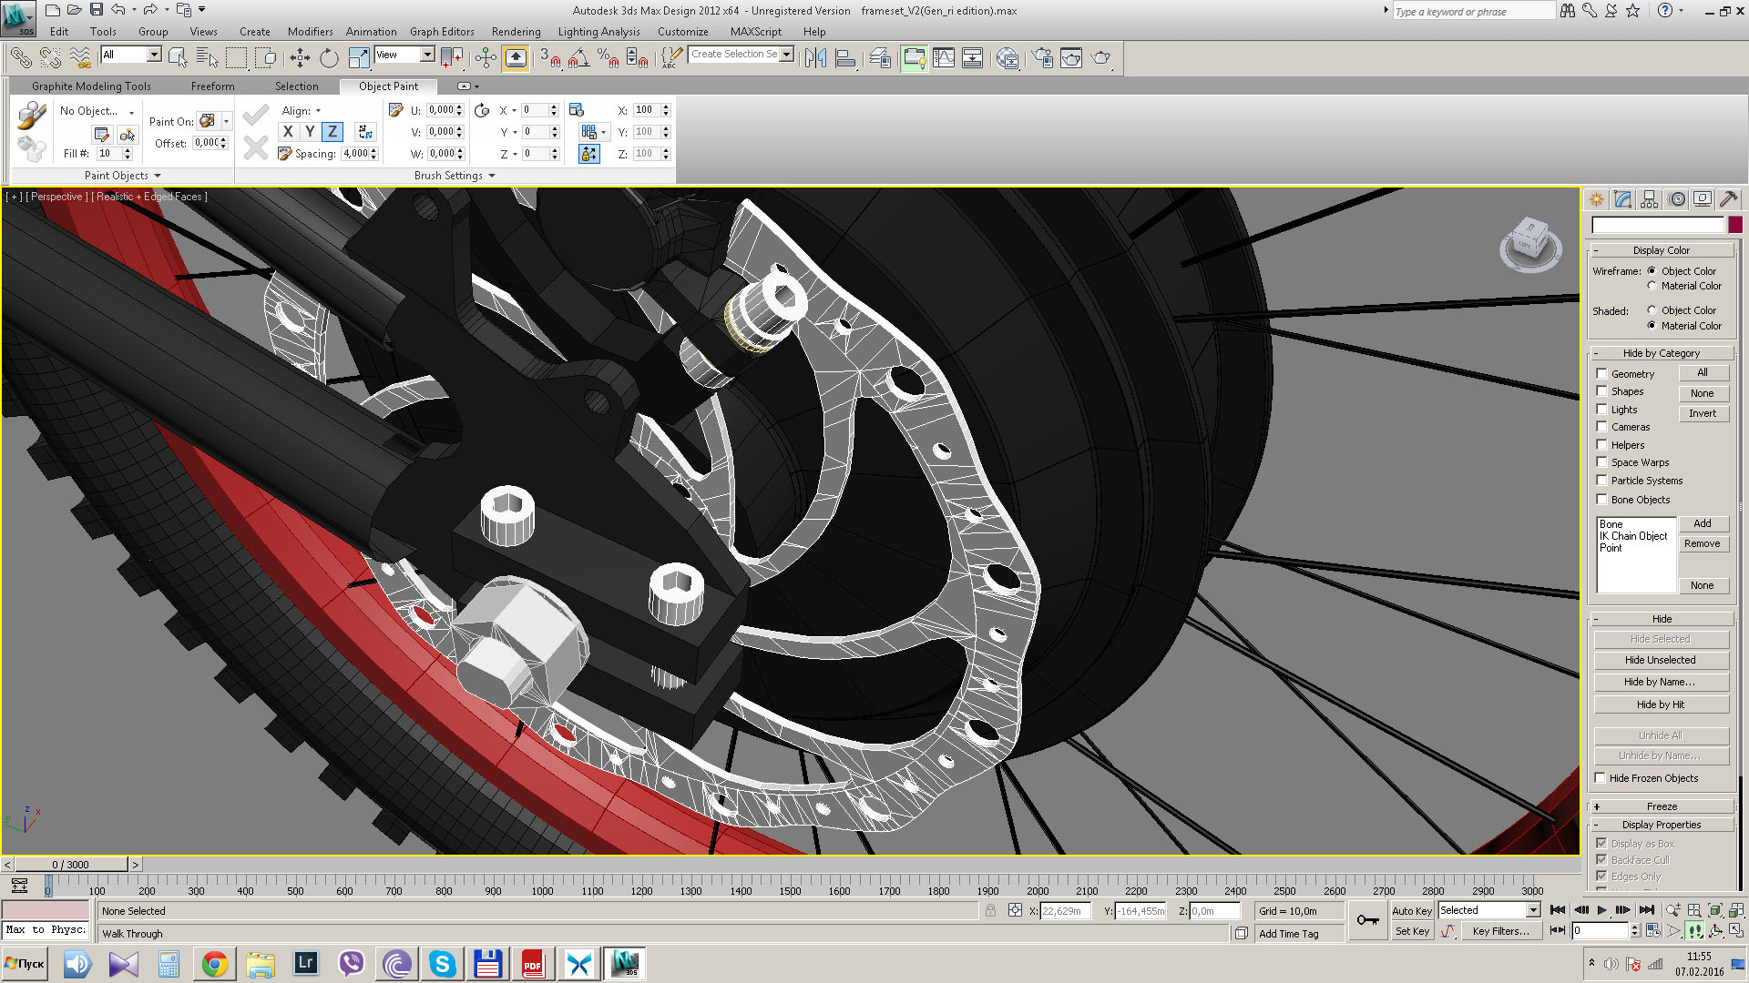Switch to the Freeform ribbon tab

pyautogui.click(x=212, y=86)
